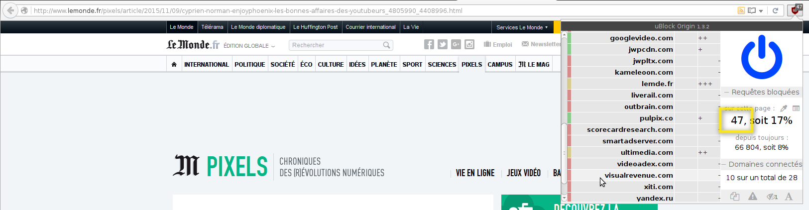The height and width of the screenshot is (210, 809).
Task: Click the uBlock domain list scrollbar handle
Action: click(564, 153)
